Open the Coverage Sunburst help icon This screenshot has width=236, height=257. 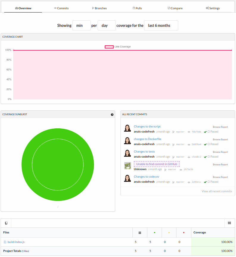tap(112, 114)
